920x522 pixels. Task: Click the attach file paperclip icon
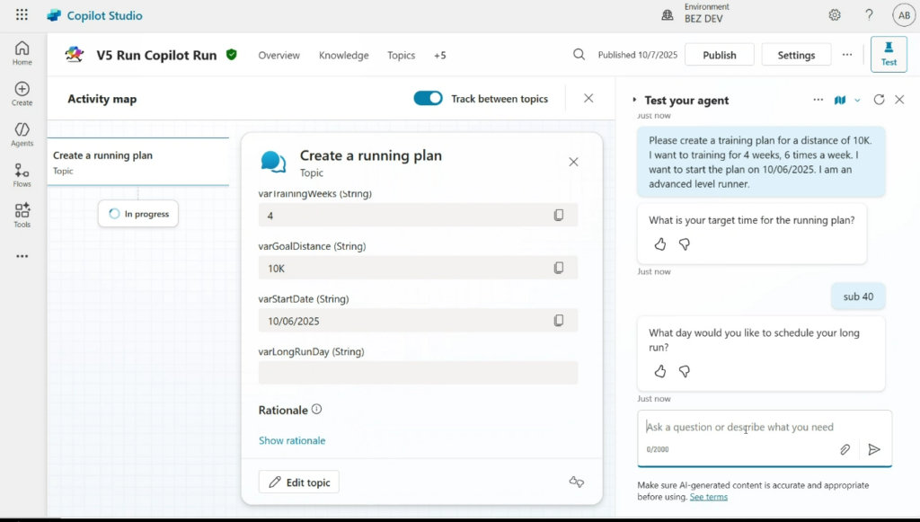click(845, 449)
